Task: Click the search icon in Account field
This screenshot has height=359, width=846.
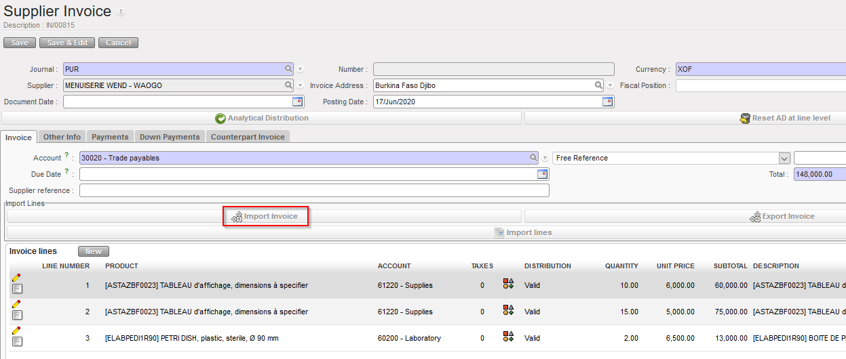Action: coord(534,158)
